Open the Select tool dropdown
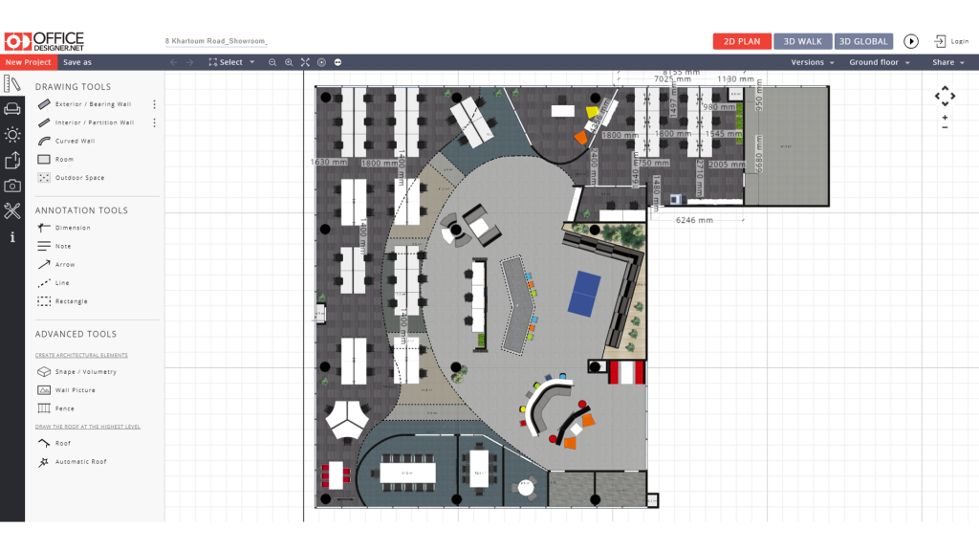The width and height of the screenshot is (979, 551). [231, 62]
